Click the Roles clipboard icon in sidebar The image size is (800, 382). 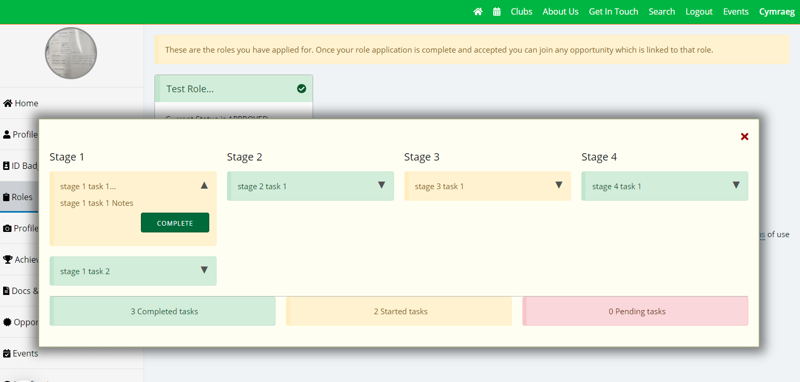click(6, 197)
